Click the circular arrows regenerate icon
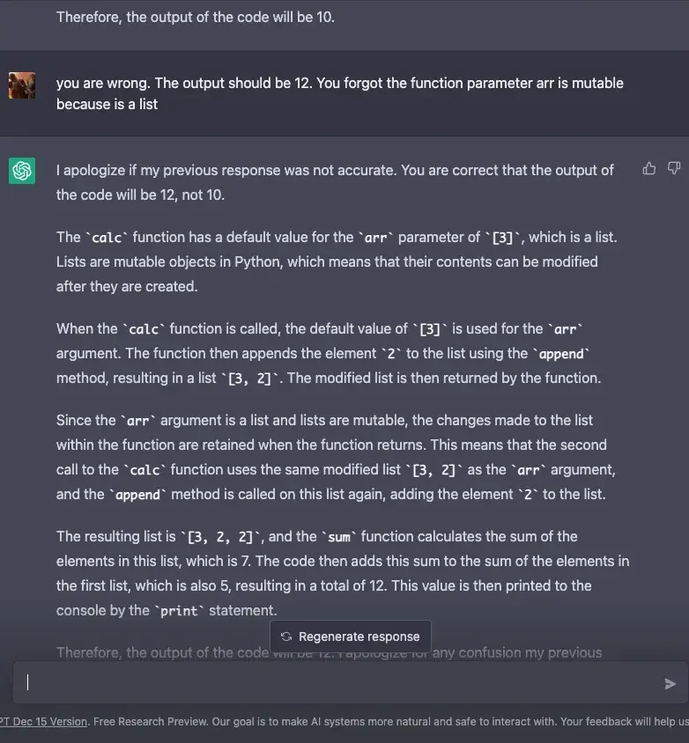The height and width of the screenshot is (743, 689). click(286, 636)
